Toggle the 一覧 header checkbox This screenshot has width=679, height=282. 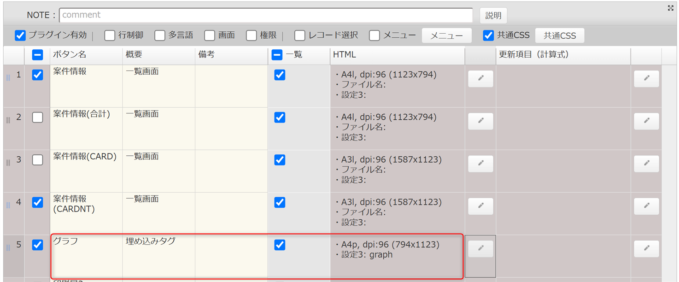pyautogui.click(x=277, y=55)
